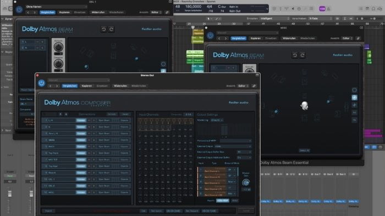Viewport: 385px width, 216px height.
Task: Toggle the purple count-in icon
Action: pos(322,9)
